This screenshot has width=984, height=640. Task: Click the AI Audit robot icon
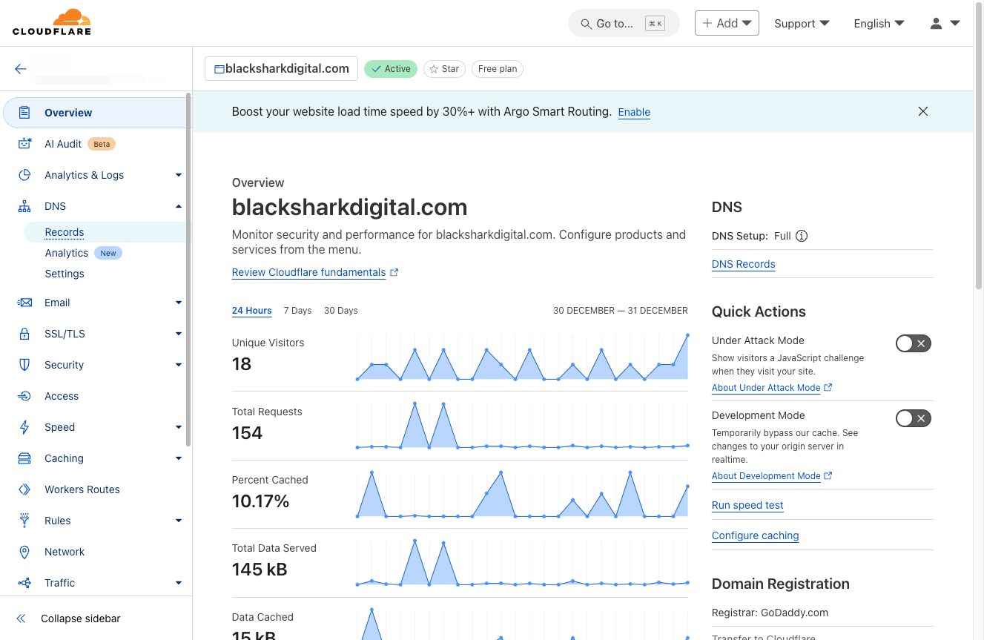tap(24, 144)
